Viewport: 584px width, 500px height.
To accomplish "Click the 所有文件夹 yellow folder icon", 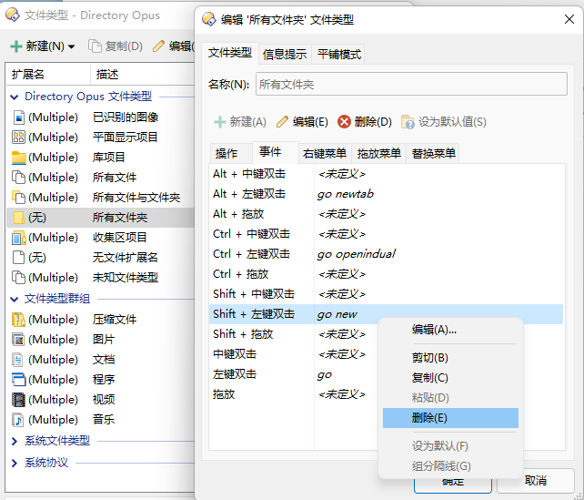I will (18, 218).
